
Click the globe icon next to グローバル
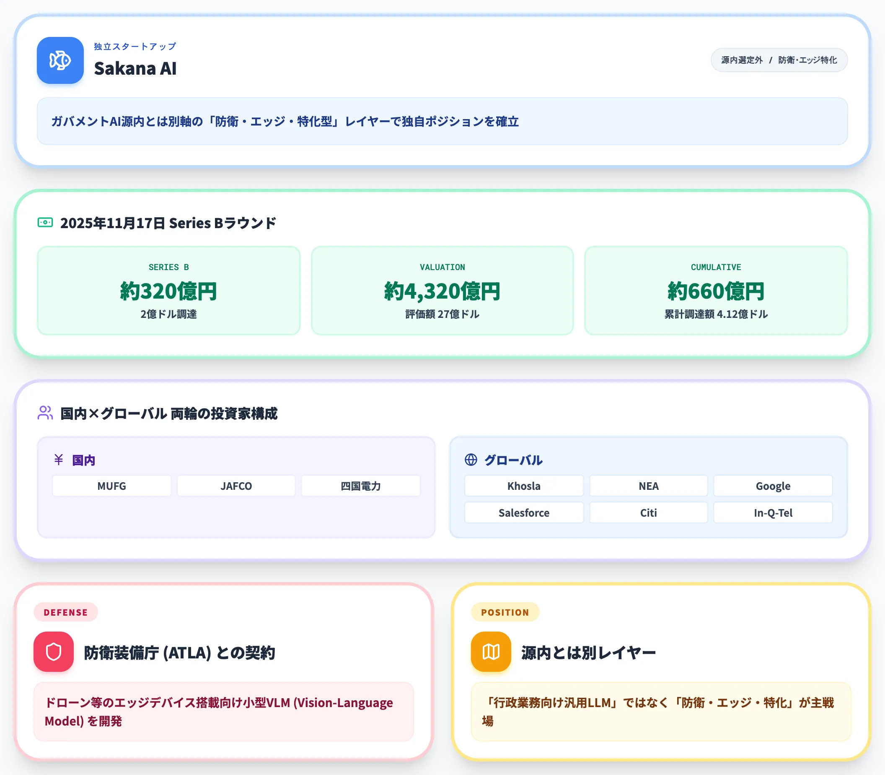471,460
